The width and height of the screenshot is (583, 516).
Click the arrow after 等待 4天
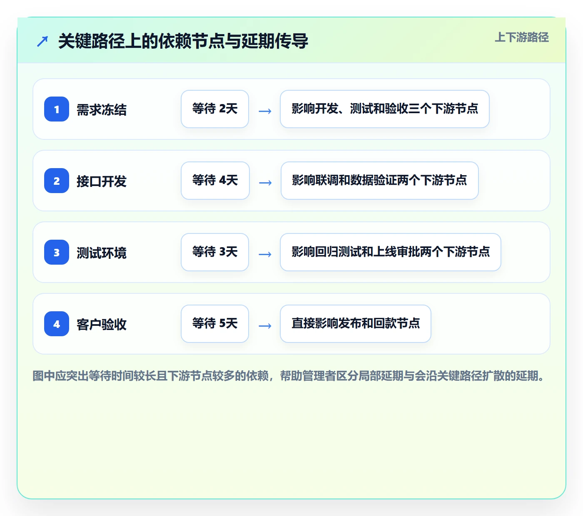tap(265, 182)
